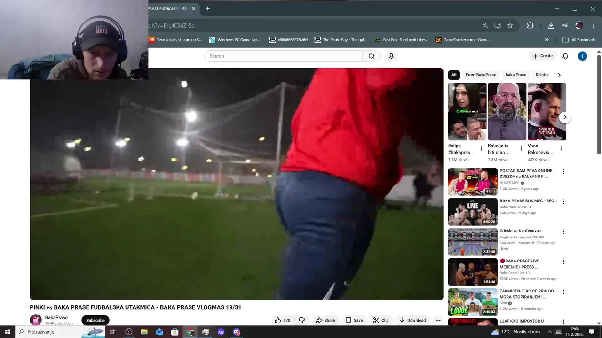Open the YouTube Create button

point(542,56)
